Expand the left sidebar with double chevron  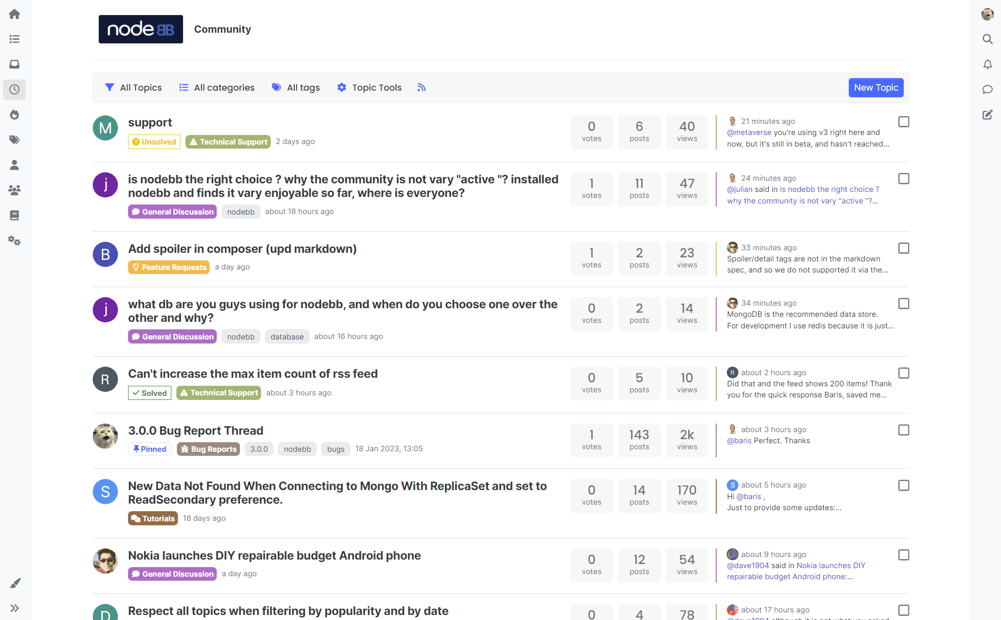tap(15, 608)
